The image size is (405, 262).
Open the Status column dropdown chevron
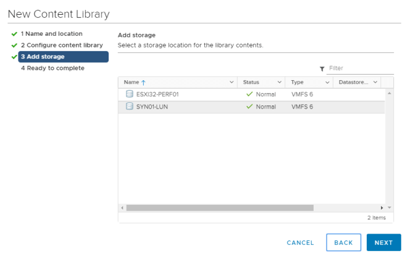coord(279,82)
